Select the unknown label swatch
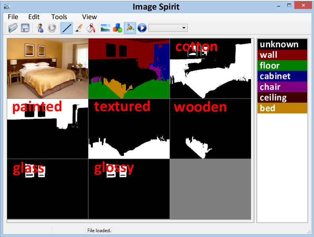The width and height of the screenshot is (314, 237). pos(282,44)
